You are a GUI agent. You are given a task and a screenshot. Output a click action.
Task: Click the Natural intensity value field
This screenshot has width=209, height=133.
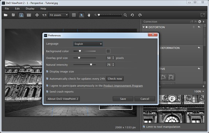click(x=109, y=65)
